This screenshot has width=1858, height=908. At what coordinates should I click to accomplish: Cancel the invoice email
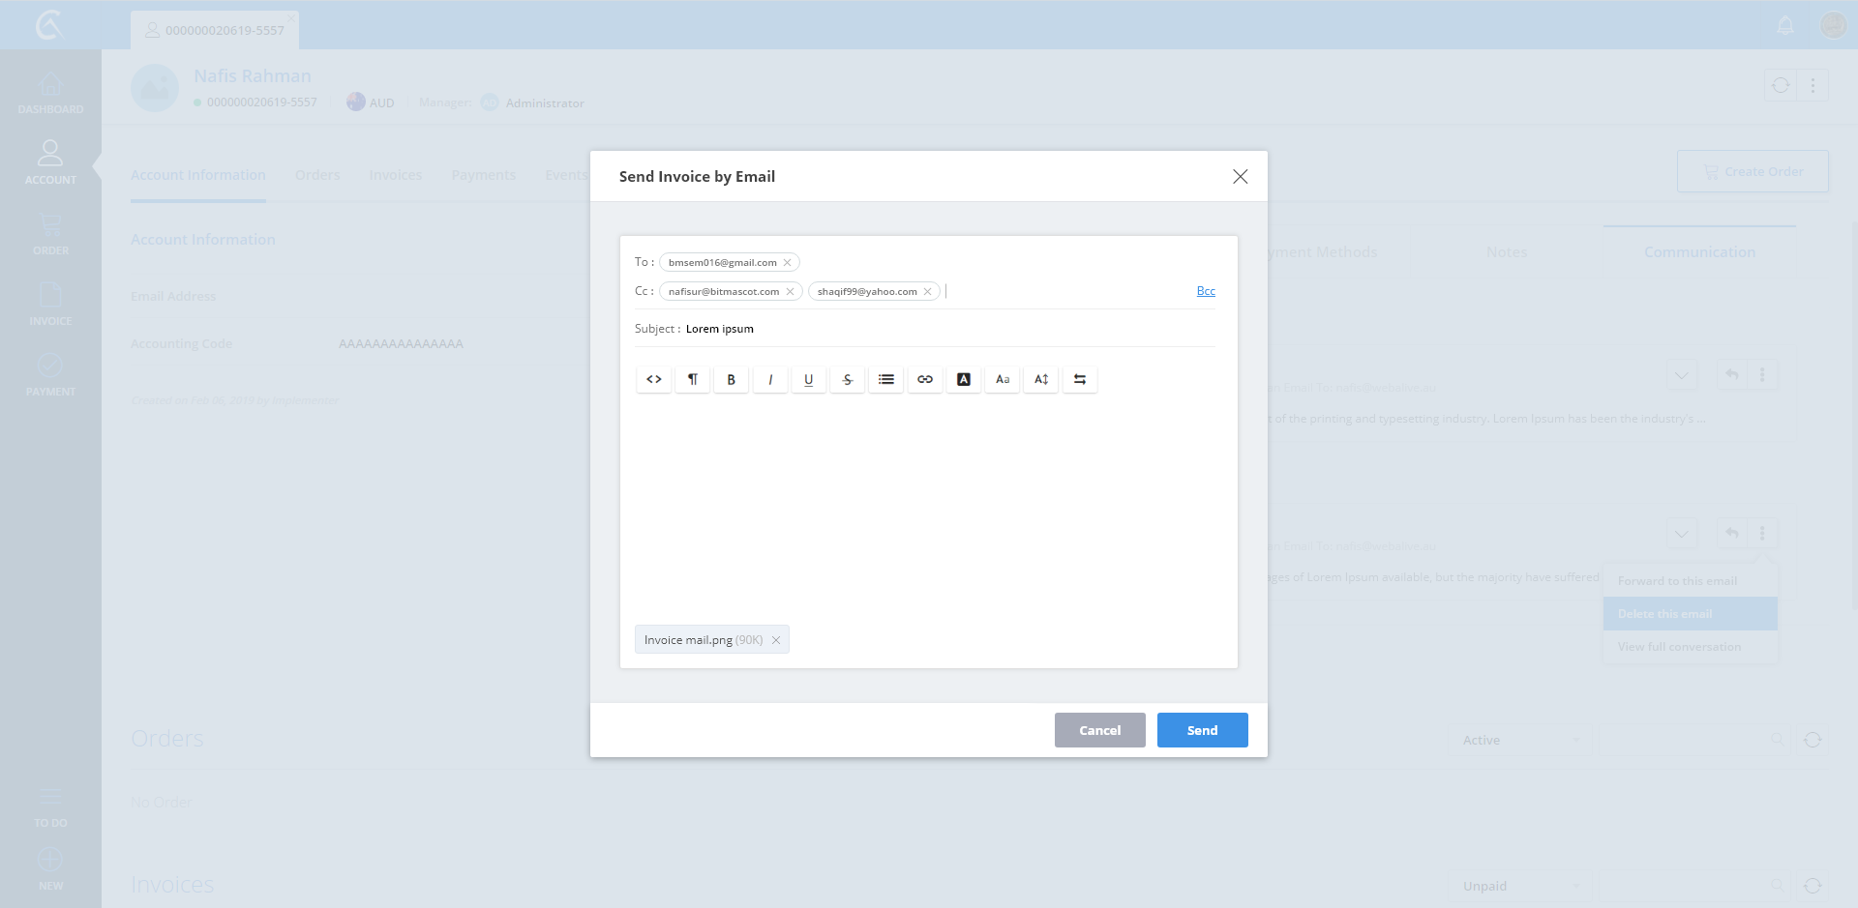click(x=1099, y=730)
